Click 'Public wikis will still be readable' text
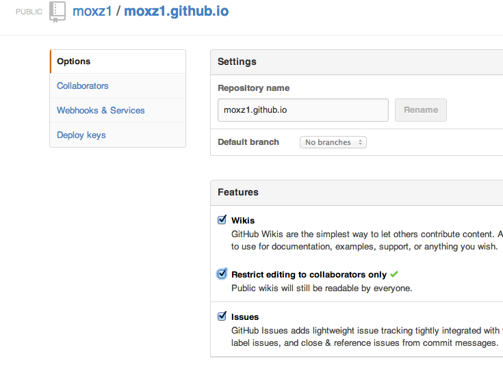 coord(322,288)
